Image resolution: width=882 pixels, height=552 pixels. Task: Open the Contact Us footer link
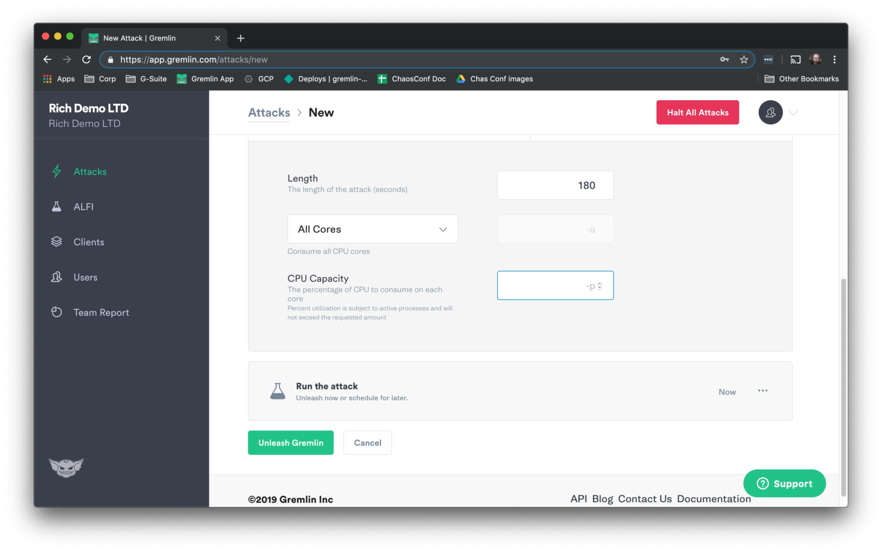[645, 499]
